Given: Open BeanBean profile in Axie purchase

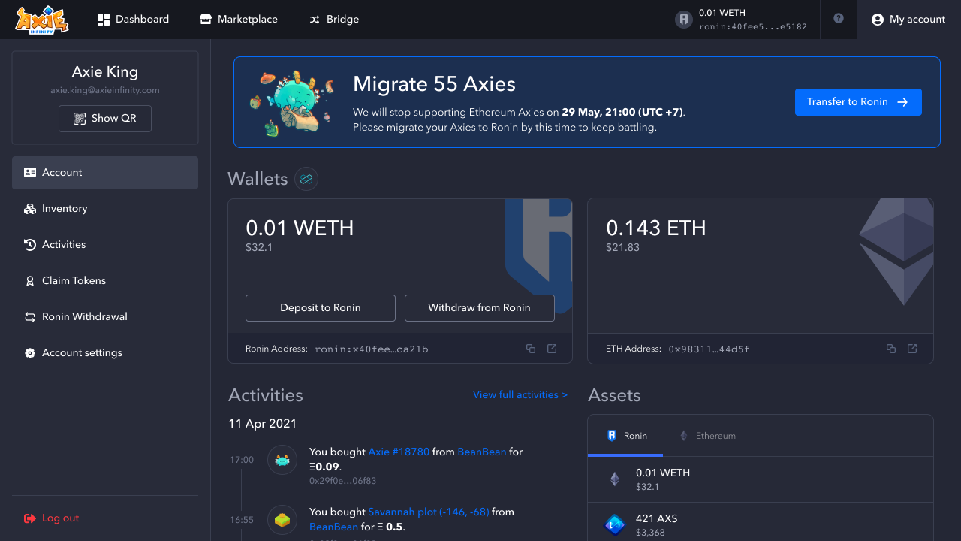Looking at the screenshot, I should (x=482, y=452).
